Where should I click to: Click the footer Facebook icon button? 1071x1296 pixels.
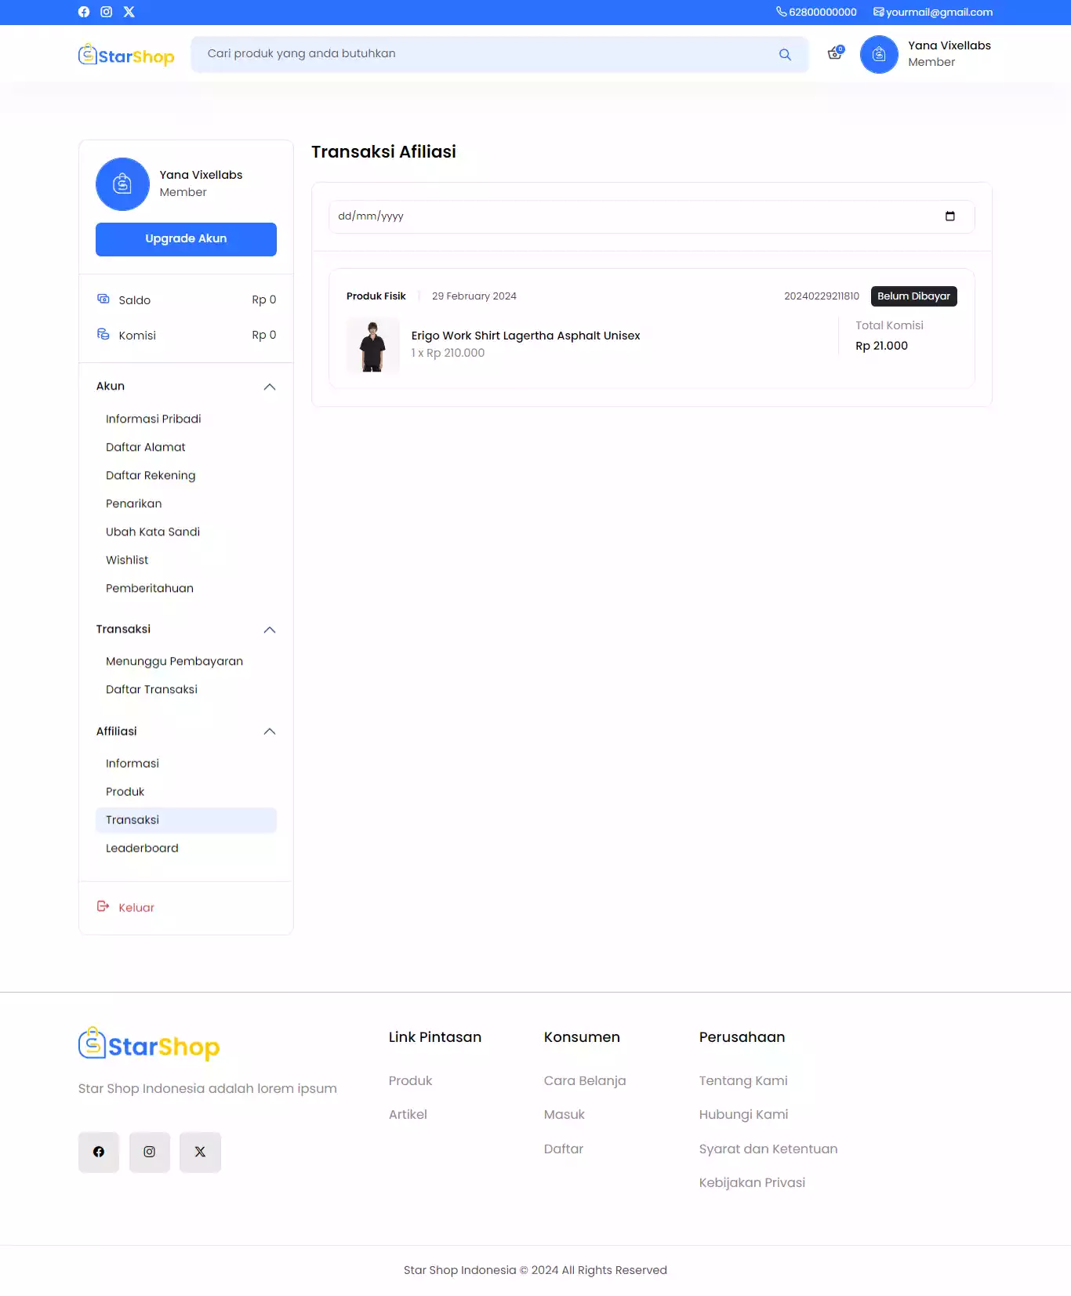99,1152
